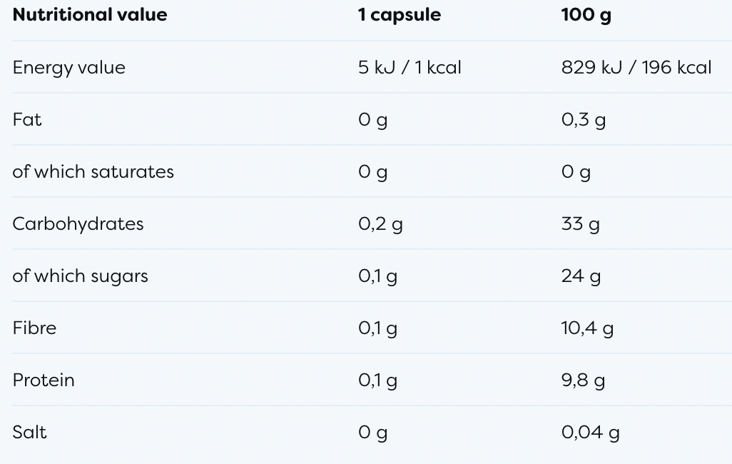Click the "33 g" carbohydrates value
The width and height of the screenshot is (732, 464).
point(580,224)
